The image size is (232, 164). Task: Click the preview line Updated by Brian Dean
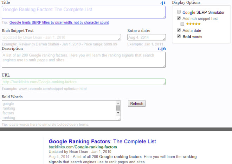click(x=80, y=152)
